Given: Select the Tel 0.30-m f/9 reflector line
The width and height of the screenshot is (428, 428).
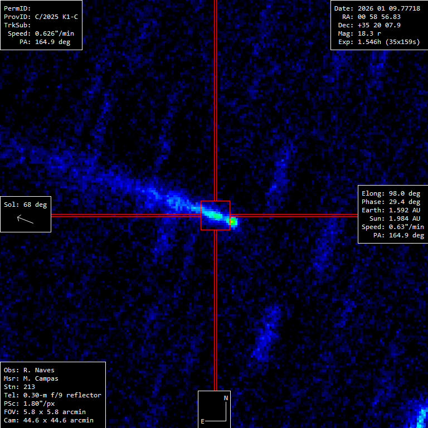Looking at the screenshot, I should tap(52, 395).
